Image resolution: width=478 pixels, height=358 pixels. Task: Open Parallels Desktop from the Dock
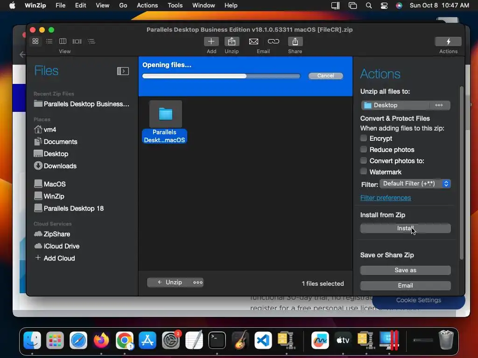[x=389, y=340]
